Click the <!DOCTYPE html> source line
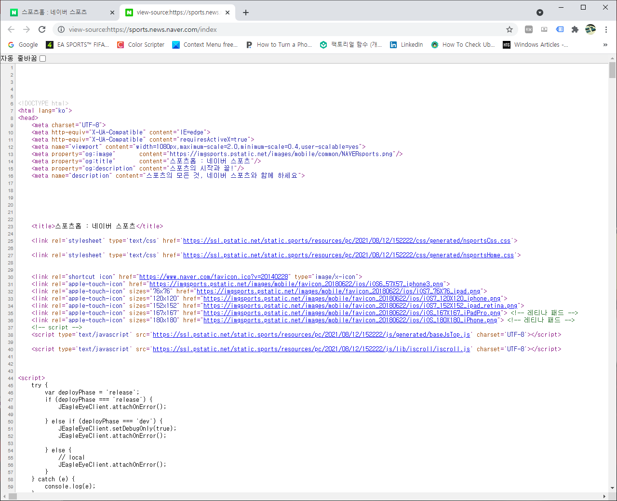This screenshot has height=501, width=617. (43, 104)
